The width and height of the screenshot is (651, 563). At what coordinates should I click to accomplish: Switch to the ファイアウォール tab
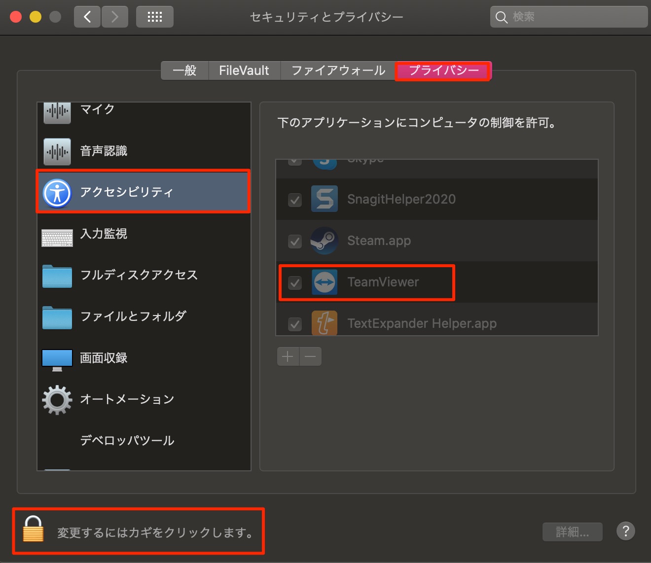click(x=338, y=70)
